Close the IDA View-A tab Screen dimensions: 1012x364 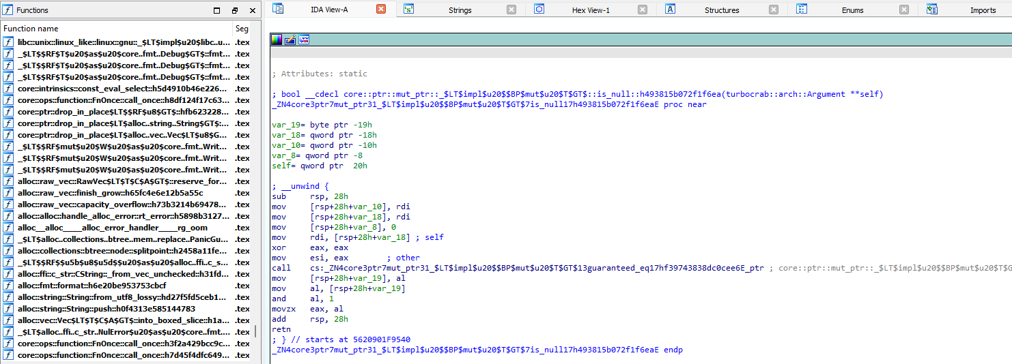(381, 10)
